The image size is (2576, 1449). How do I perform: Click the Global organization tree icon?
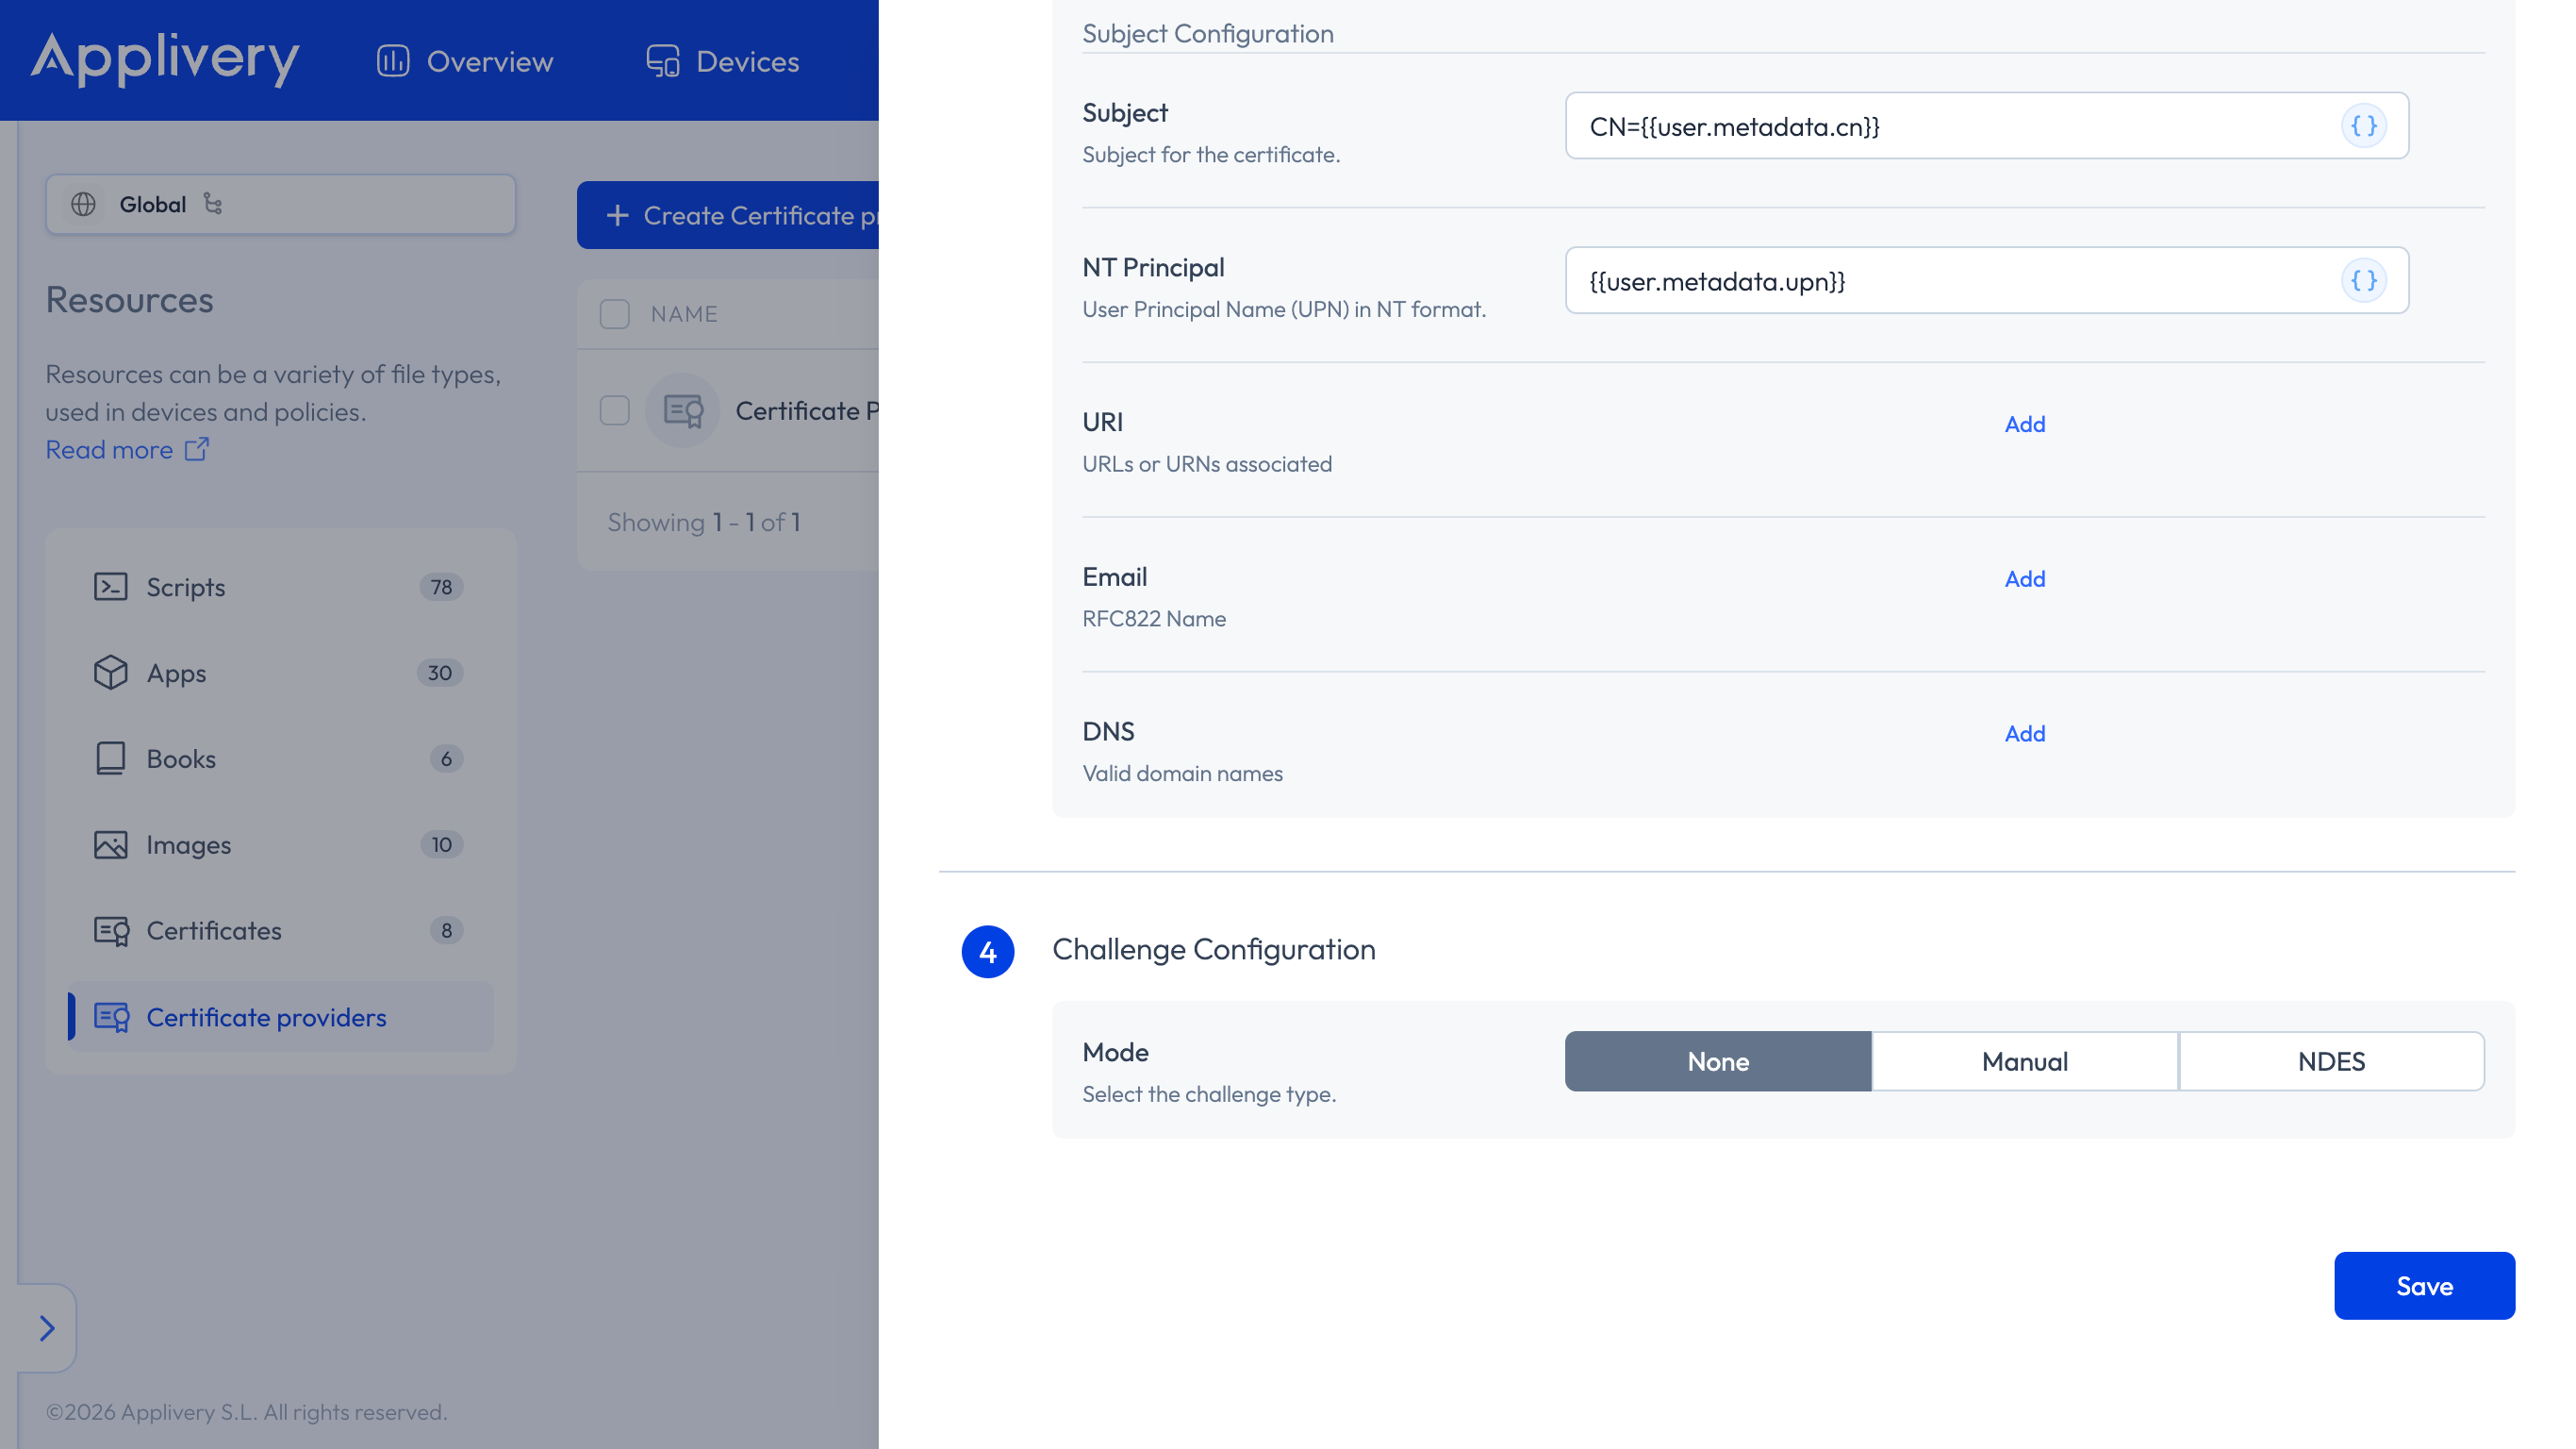pos(213,204)
